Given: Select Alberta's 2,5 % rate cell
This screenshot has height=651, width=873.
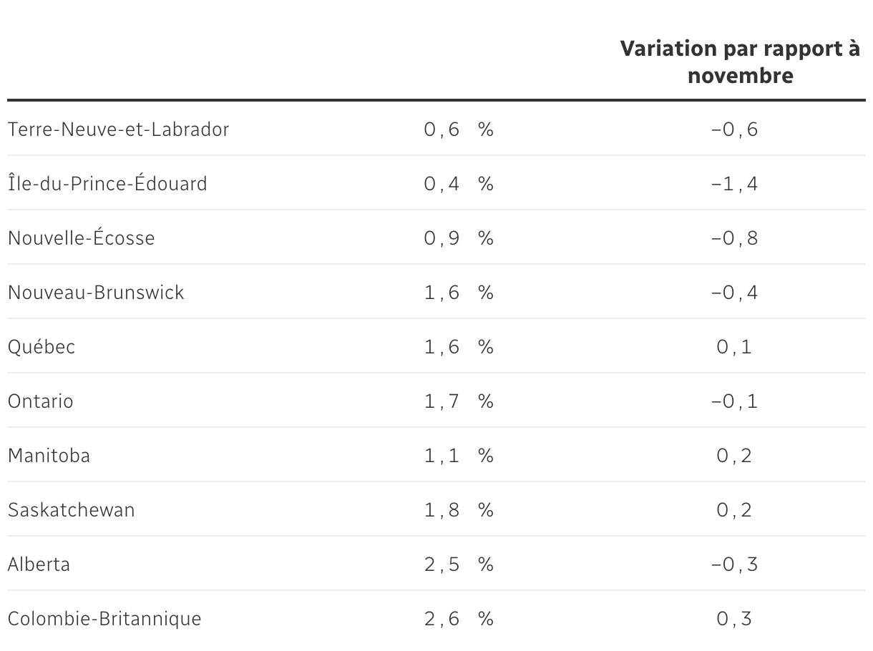Looking at the screenshot, I should coord(458,564).
